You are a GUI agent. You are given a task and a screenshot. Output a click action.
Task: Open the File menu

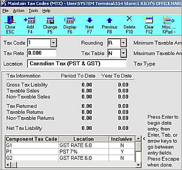6,11
